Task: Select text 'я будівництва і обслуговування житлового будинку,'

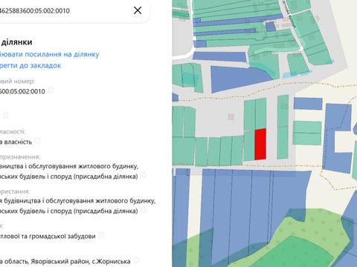Action: (x=78, y=201)
